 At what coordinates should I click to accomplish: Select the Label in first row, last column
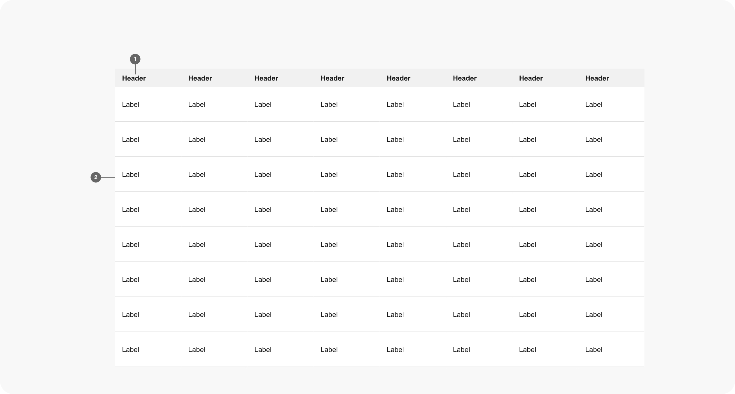click(x=594, y=104)
